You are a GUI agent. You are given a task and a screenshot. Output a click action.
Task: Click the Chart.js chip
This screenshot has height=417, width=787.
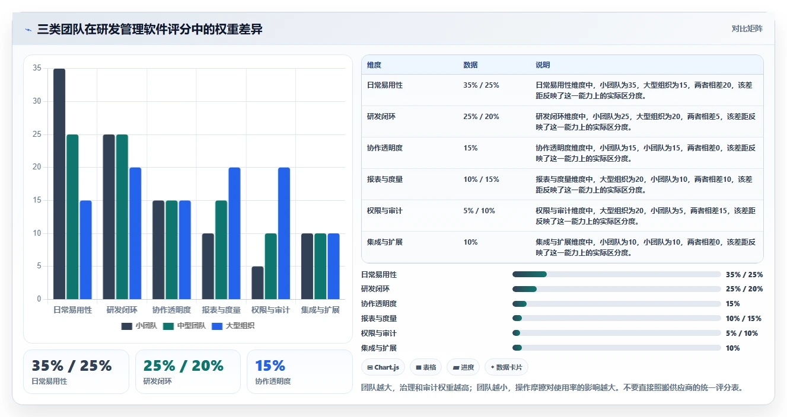pyautogui.click(x=383, y=367)
